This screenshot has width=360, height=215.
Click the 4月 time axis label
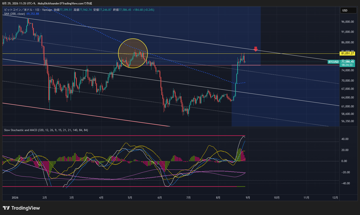pyautogui.click(x=101, y=197)
